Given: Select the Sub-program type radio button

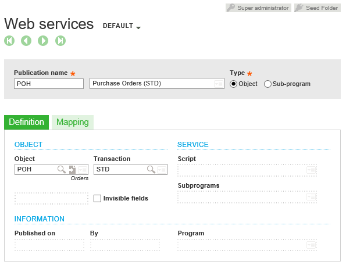Looking at the screenshot, I should coord(267,84).
